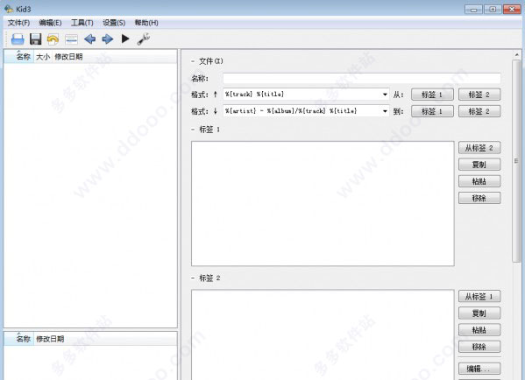Click 粘贴 in the 标签 2 section
Viewport: 525px width, 380px height.
click(x=479, y=330)
